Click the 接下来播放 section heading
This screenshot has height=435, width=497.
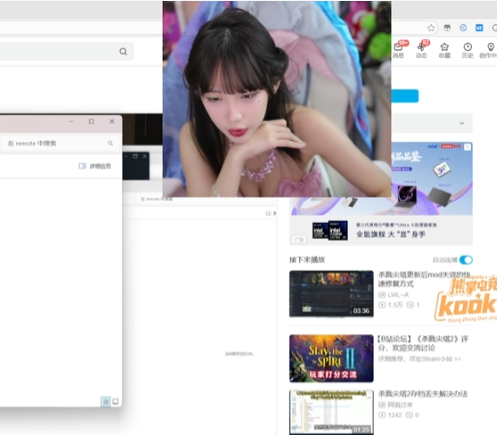[x=307, y=260]
